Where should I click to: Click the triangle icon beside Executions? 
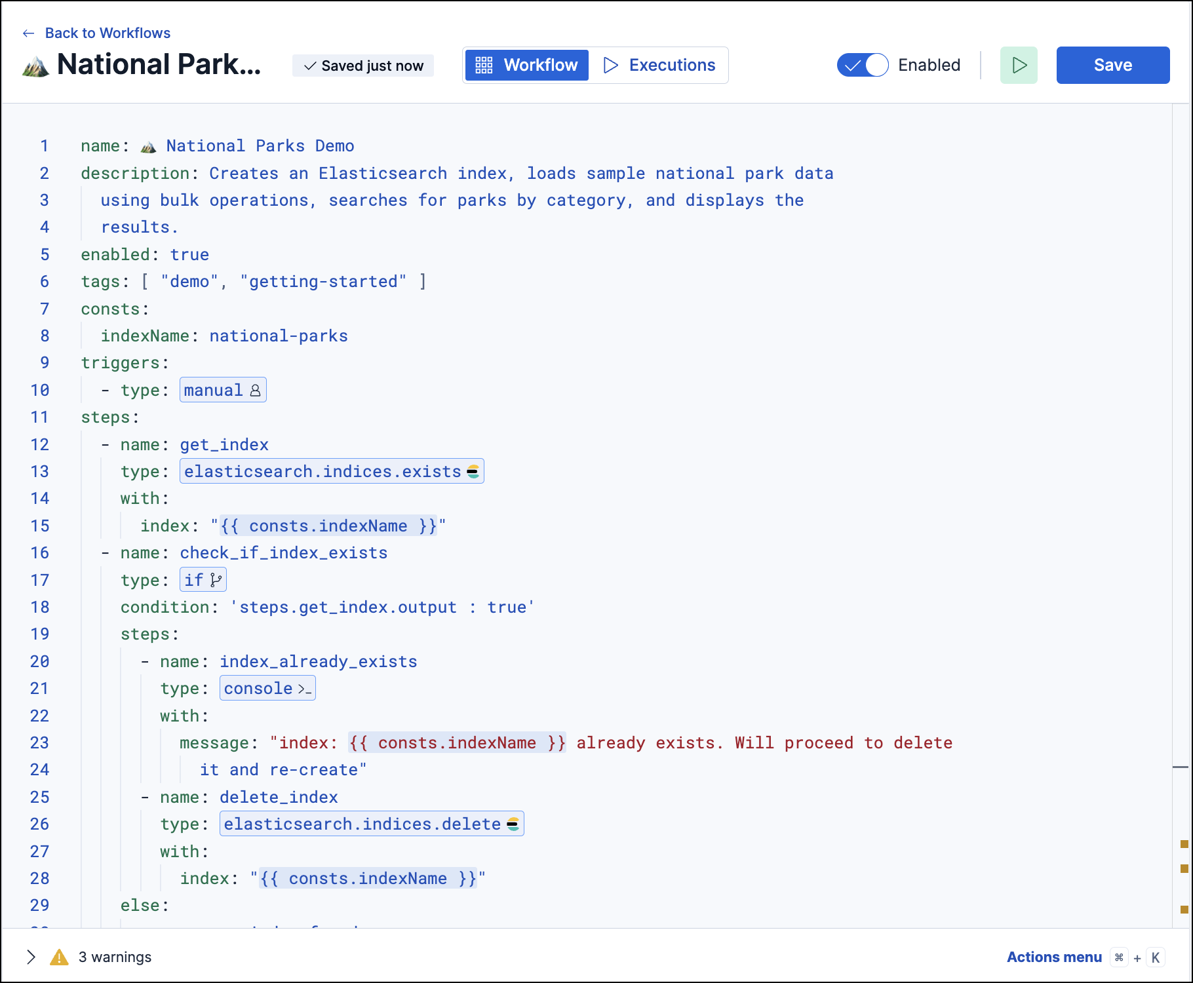(x=611, y=65)
